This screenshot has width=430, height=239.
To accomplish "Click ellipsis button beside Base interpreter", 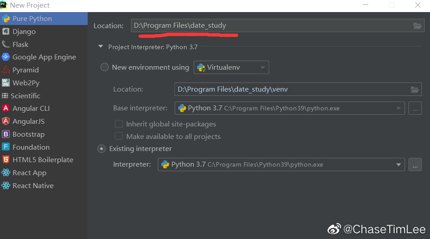I will [x=415, y=108].
